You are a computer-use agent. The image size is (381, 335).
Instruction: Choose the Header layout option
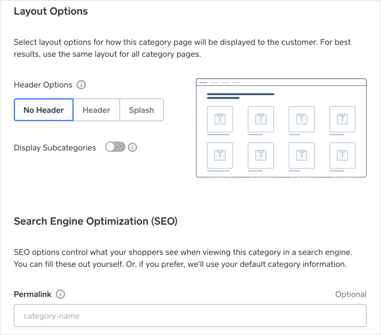[96, 110]
